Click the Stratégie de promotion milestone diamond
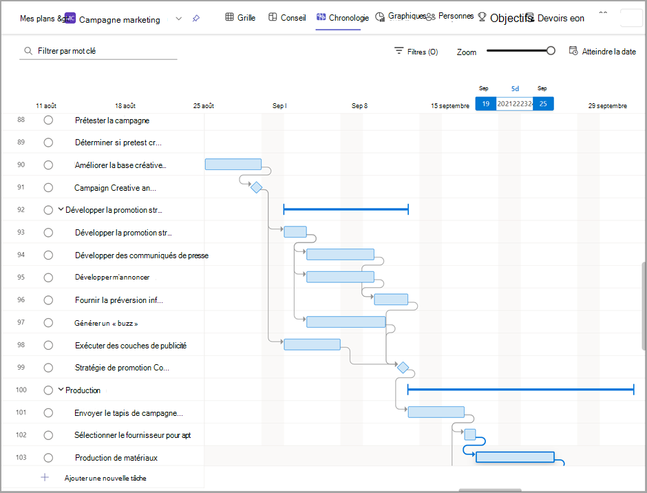647x493 pixels. click(x=403, y=367)
